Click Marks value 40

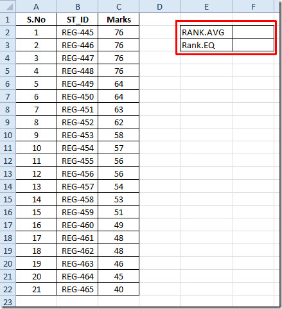click(119, 289)
